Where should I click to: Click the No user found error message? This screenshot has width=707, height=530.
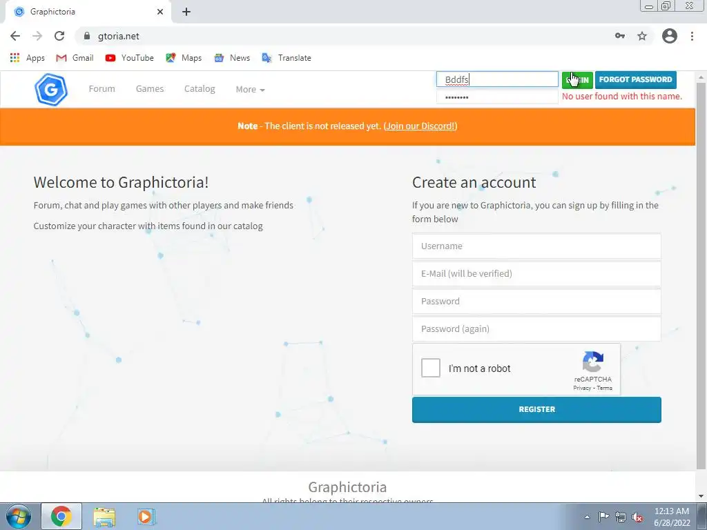click(622, 97)
